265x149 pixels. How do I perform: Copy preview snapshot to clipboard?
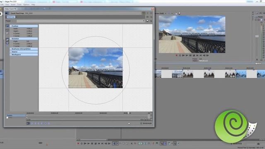click(176, 14)
